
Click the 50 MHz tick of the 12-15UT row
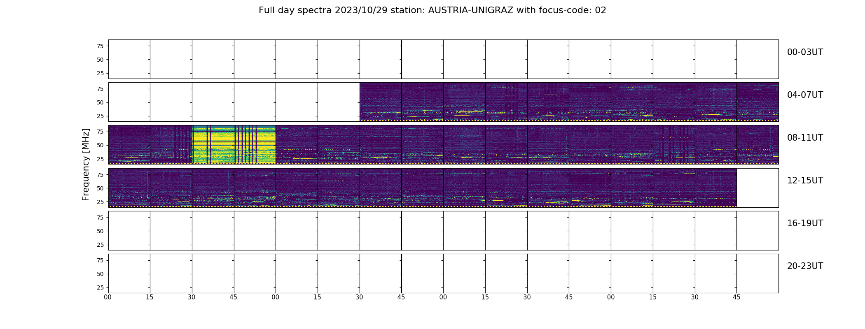[x=100, y=188]
